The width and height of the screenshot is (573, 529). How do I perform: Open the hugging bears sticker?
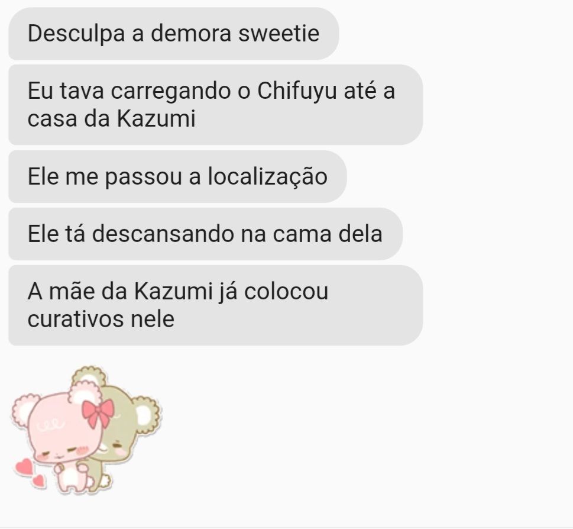point(87,431)
